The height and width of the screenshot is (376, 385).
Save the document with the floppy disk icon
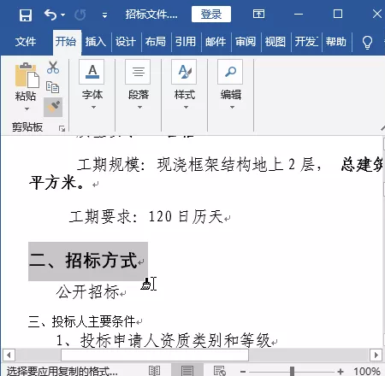26,15
